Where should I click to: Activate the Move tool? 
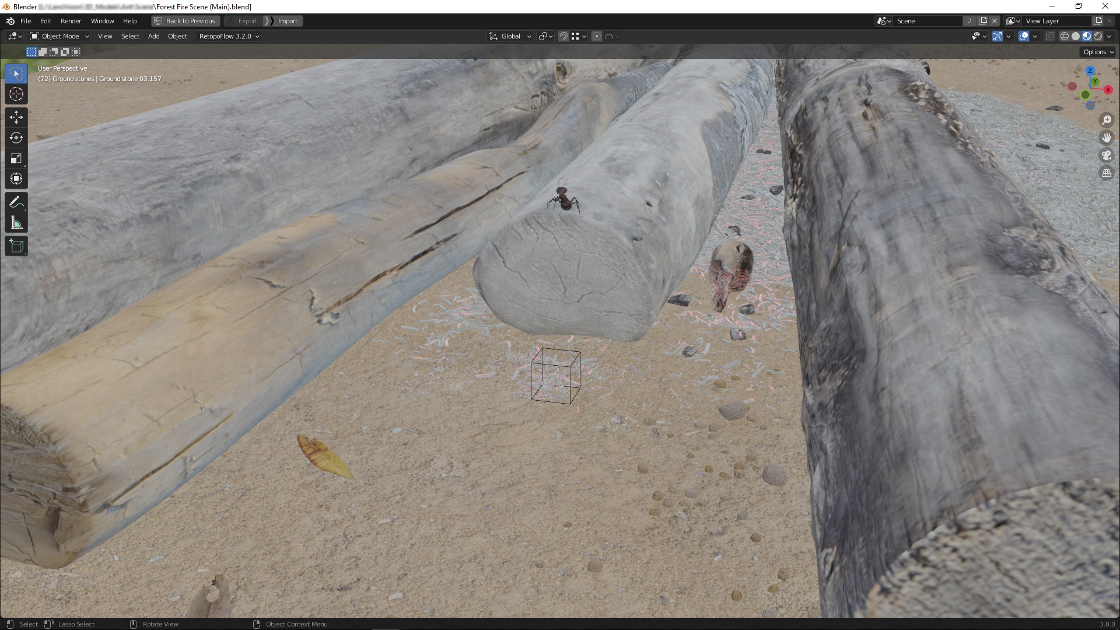pos(16,117)
